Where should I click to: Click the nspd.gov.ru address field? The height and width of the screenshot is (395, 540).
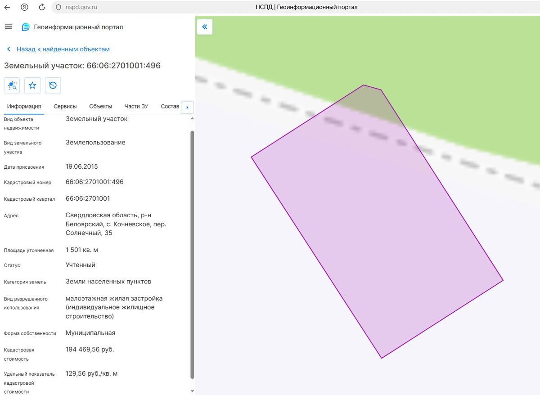coord(81,7)
